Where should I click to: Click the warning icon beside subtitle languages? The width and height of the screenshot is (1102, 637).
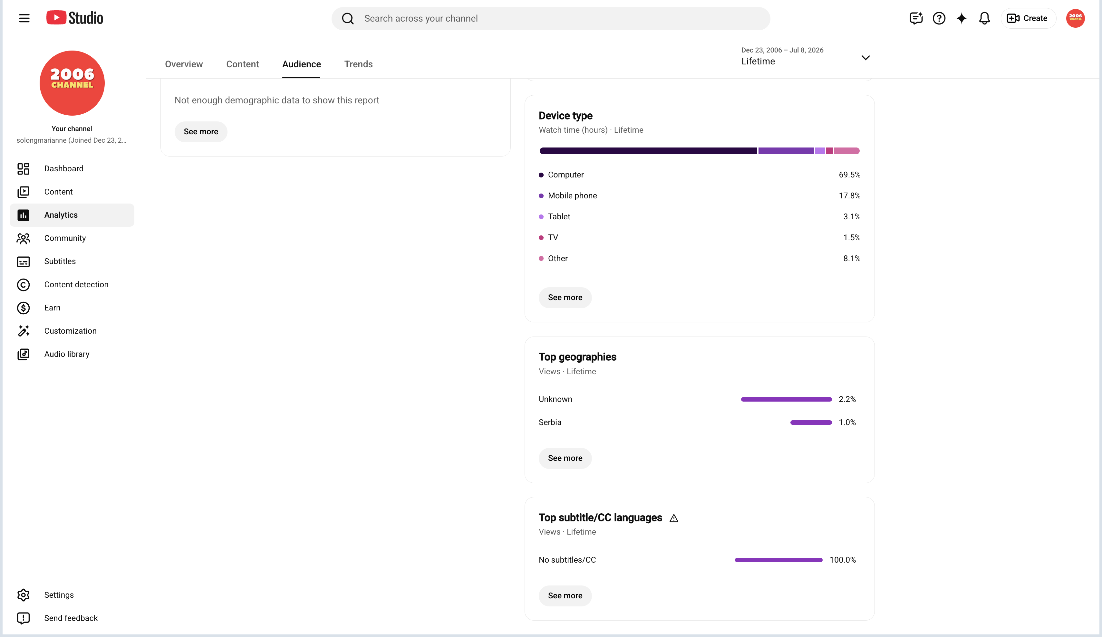[x=673, y=518]
